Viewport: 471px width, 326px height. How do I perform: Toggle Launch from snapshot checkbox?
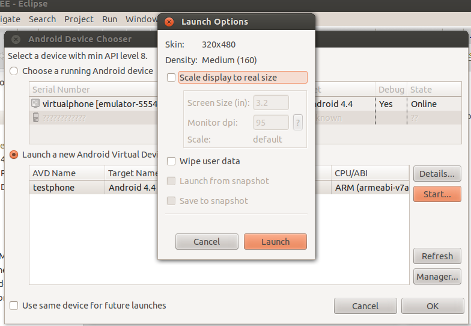coord(171,181)
